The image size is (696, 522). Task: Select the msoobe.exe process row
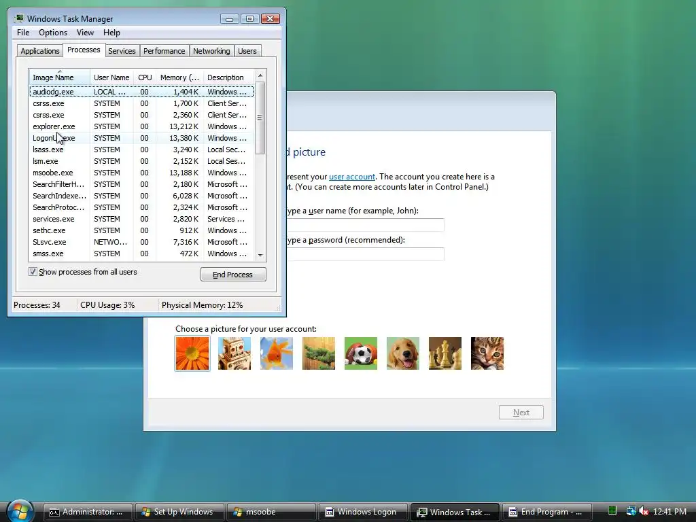(x=141, y=173)
